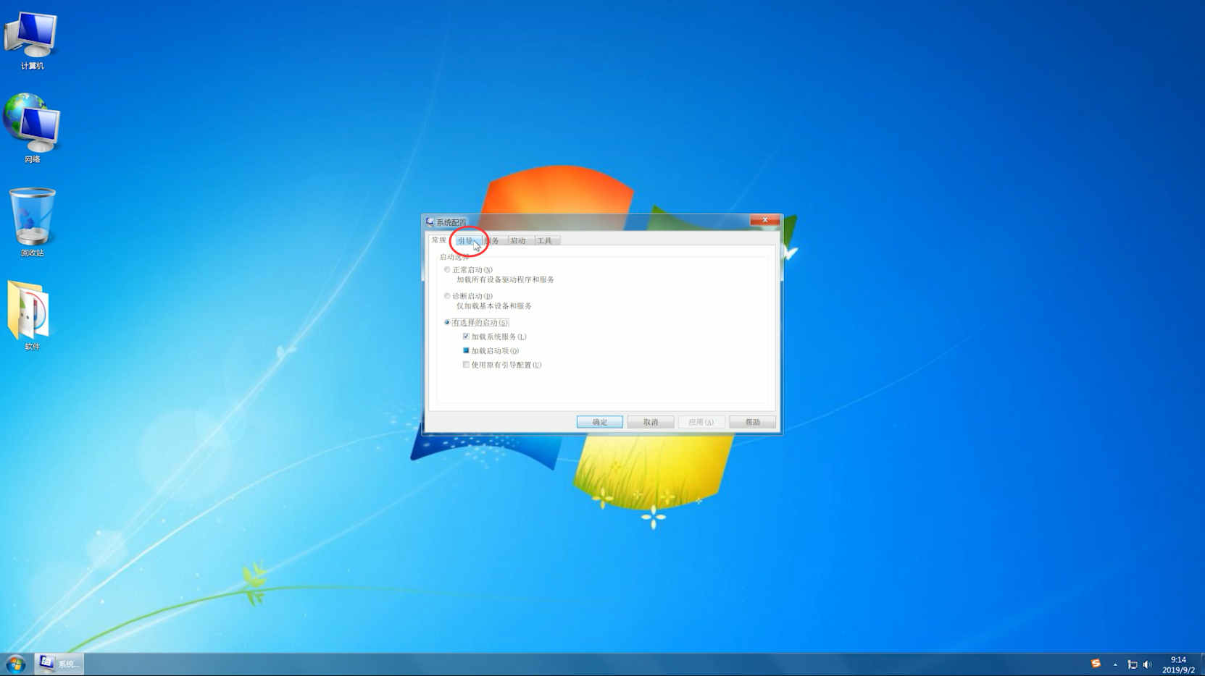Click the 系统配置 title bar icon
The image size is (1205, 676).
(x=430, y=222)
